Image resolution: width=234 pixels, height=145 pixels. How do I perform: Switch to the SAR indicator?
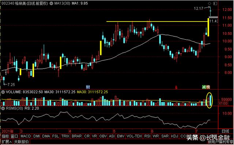tap(165, 136)
